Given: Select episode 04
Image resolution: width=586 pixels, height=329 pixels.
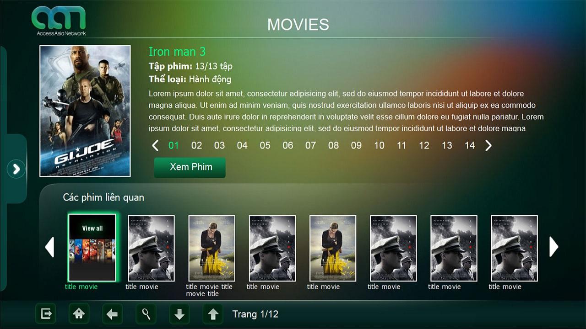Looking at the screenshot, I should click(242, 145).
